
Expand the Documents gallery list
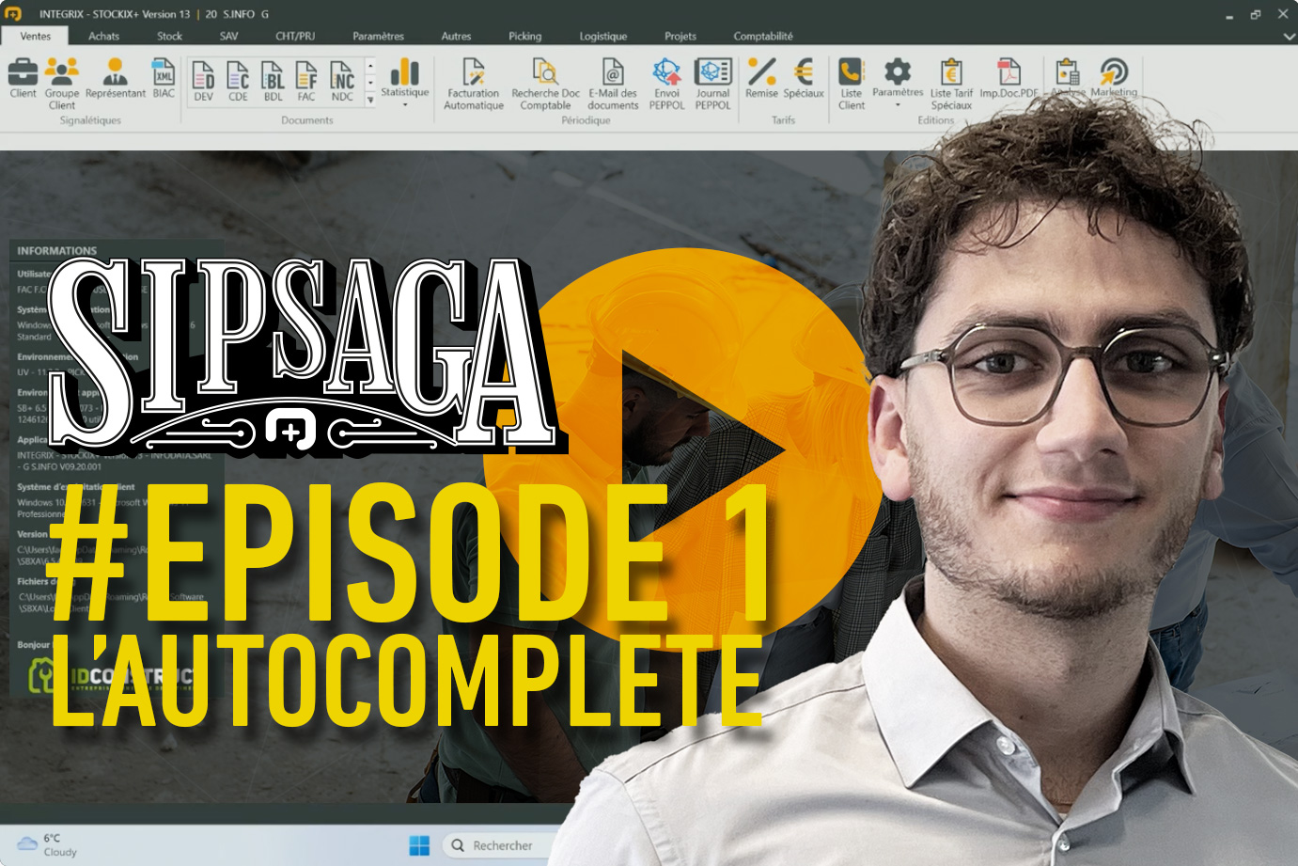coord(370,100)
